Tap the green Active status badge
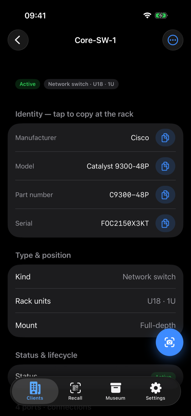191x416 pixels. [x=28, y=84]
